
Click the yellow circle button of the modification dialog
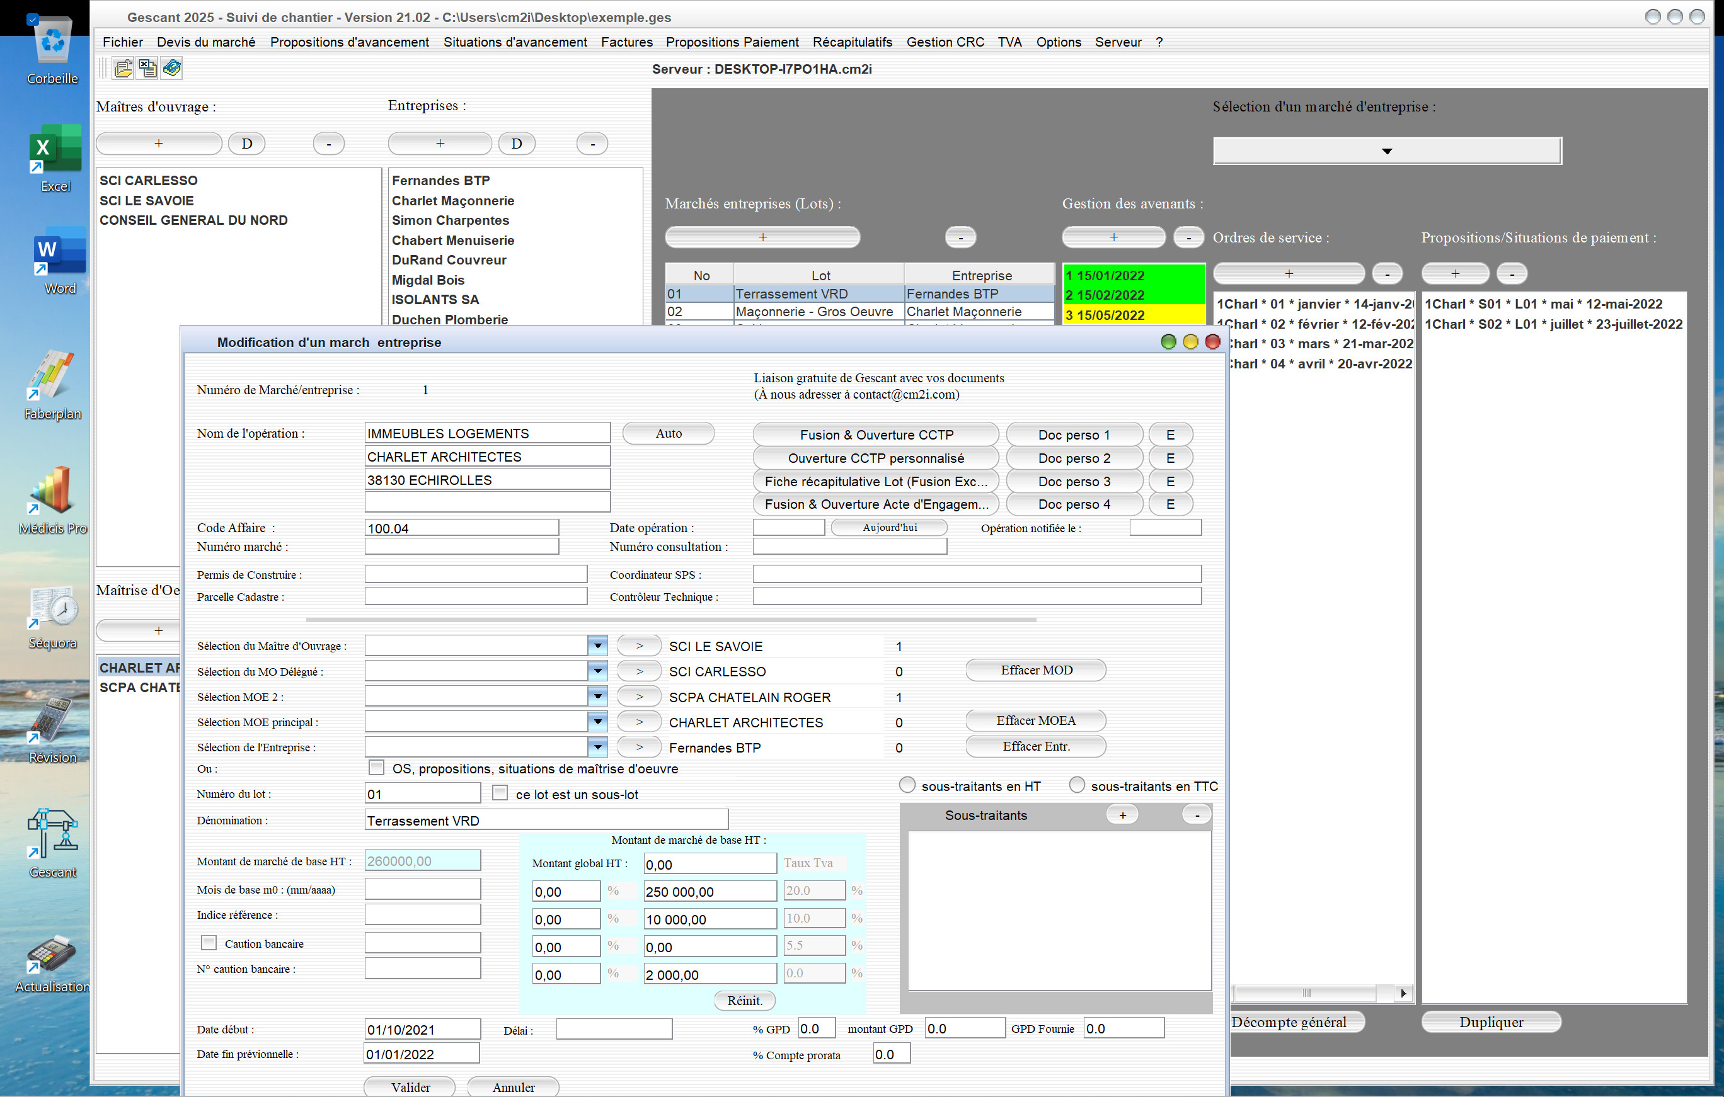(1191, 342)
